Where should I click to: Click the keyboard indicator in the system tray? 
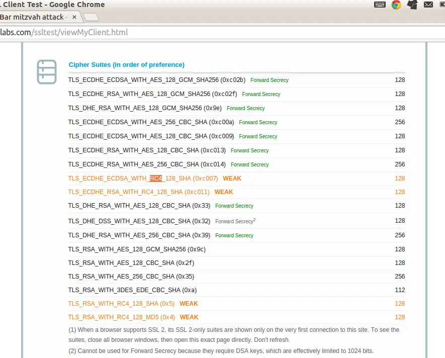click(380, 5)
